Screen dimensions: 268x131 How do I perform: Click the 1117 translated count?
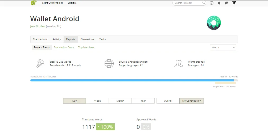[89, 127]
